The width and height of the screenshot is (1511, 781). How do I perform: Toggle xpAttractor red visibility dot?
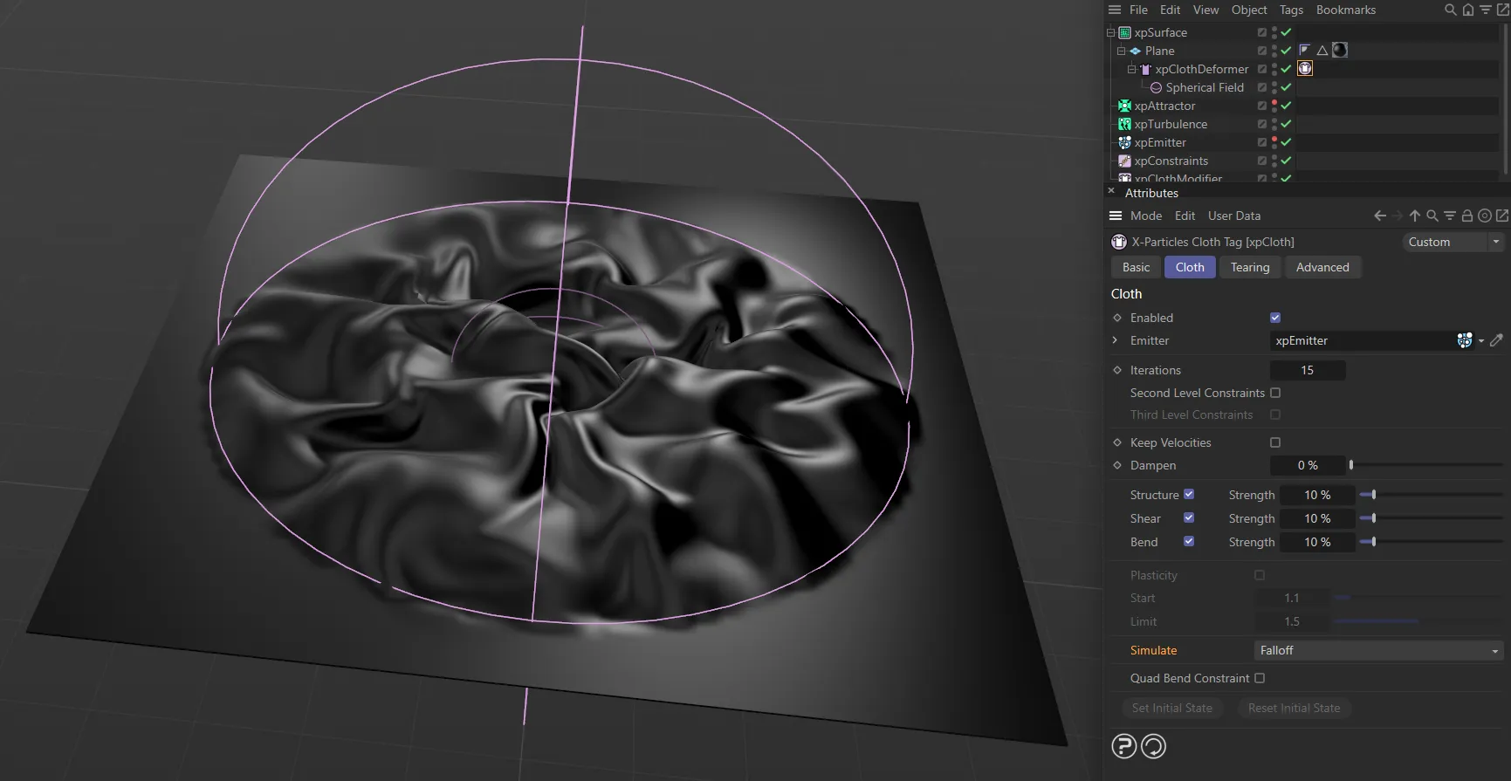coord(1274,103)
